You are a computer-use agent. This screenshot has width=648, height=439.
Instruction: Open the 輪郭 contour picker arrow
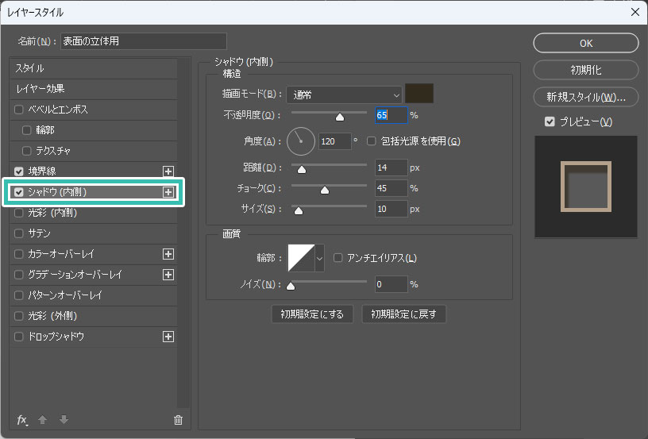click(319, 258)
